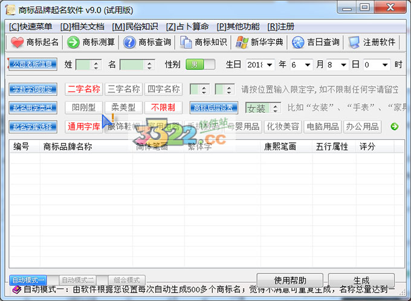Viewport: 411px width, 301px height.
Task: Open the birth year dropdown
Action: tap(270, 65)
